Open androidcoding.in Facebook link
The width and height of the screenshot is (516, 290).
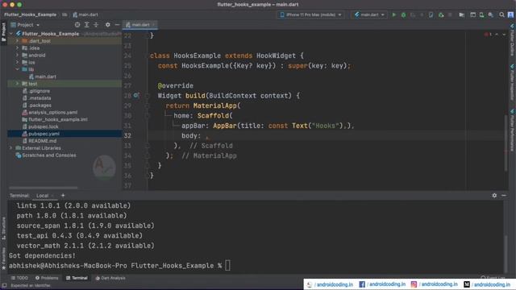tap(382, 284)
